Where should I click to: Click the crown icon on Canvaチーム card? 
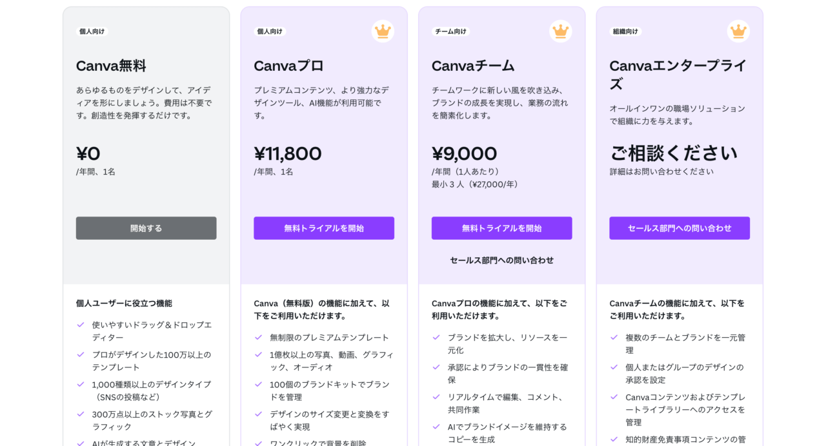pos(560,31)
